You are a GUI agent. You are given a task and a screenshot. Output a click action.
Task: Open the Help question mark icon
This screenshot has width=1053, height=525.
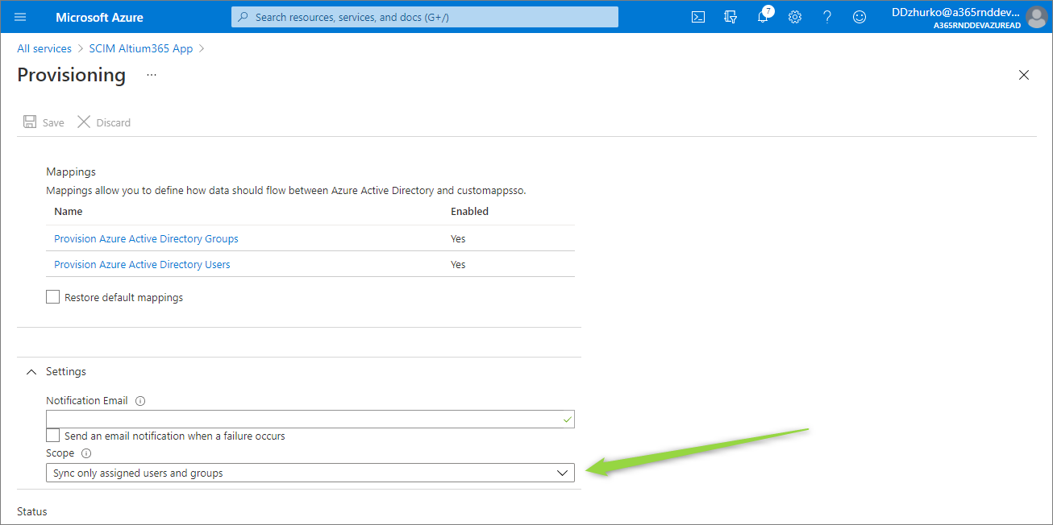click(827, 17)
